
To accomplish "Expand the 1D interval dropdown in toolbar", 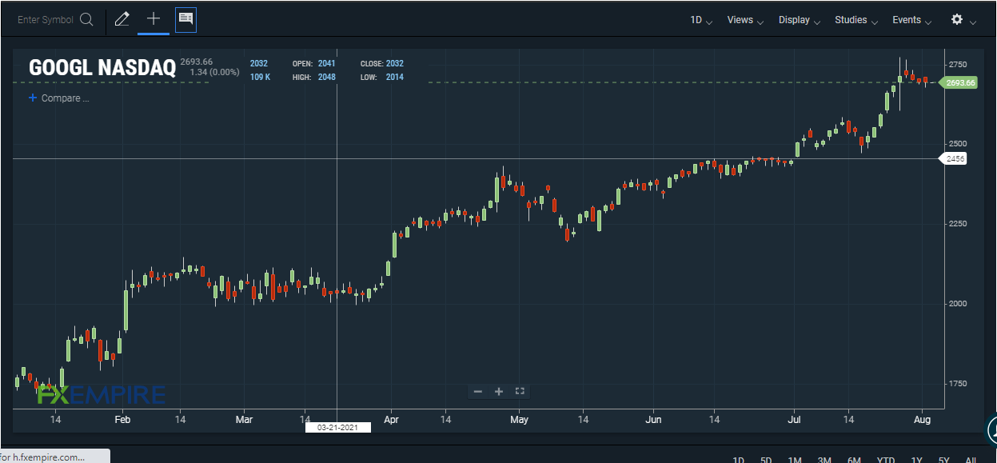I will (701, 20).
